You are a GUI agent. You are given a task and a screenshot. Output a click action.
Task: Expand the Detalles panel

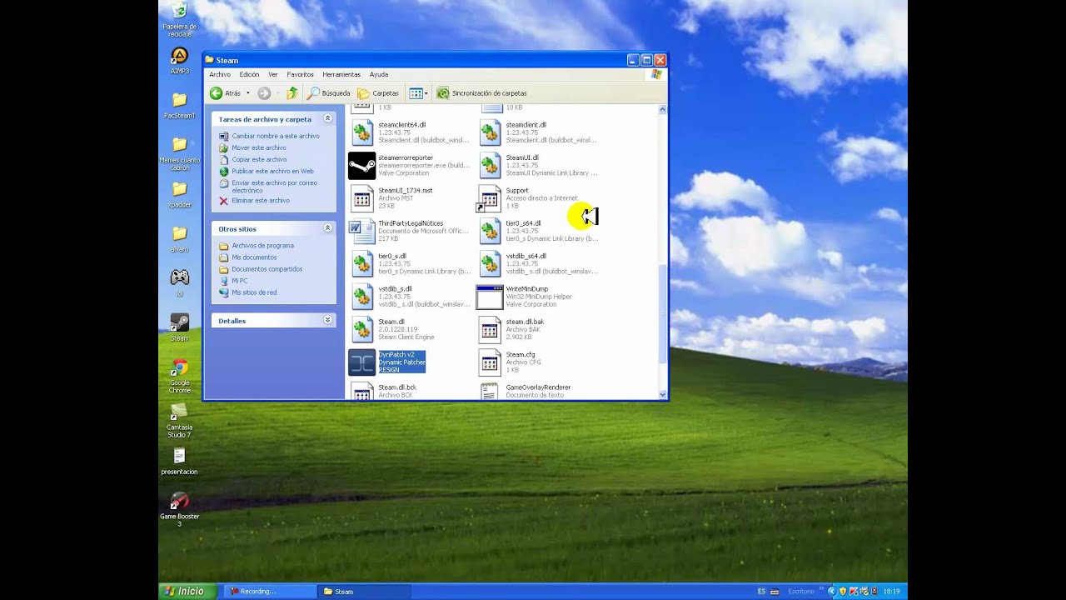327,319
